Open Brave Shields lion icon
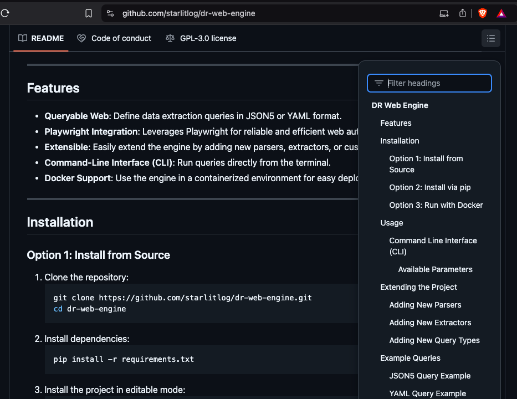The image size is (517, 399). click(483, 13)
